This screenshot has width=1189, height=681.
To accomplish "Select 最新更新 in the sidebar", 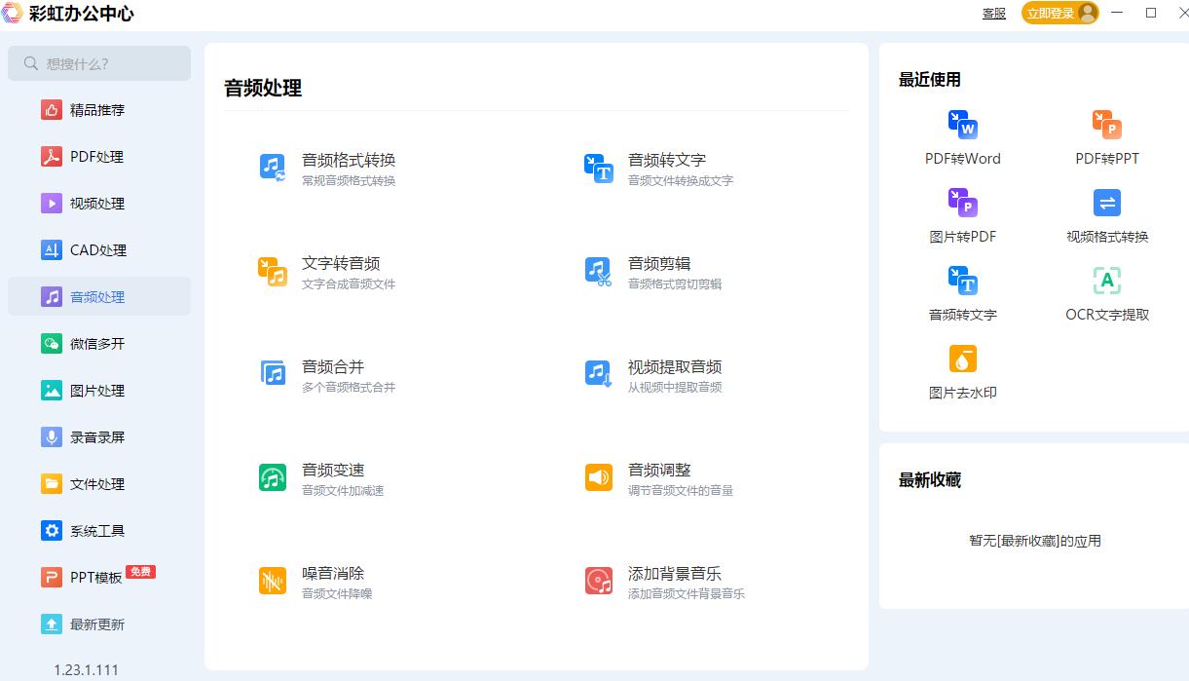I will 98,624.
